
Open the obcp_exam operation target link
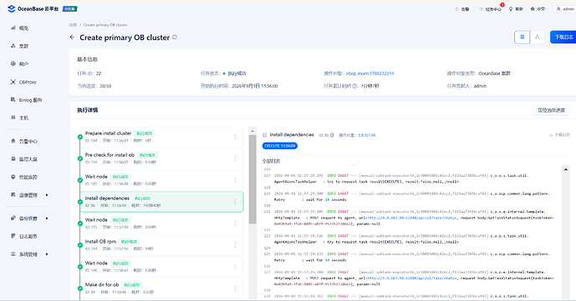(370, 73)
